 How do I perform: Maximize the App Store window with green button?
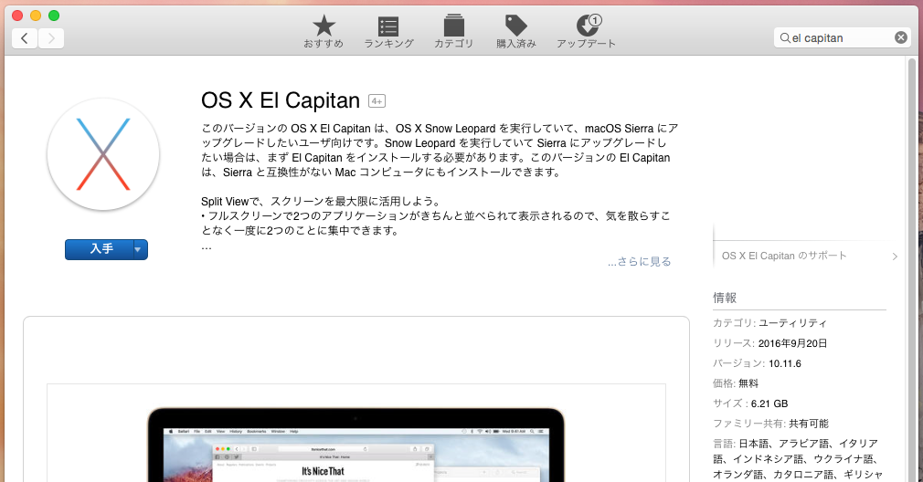[x=54, y=16]
